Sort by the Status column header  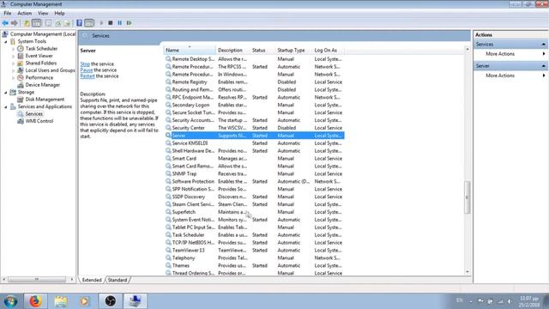click(x=262, y=51)
